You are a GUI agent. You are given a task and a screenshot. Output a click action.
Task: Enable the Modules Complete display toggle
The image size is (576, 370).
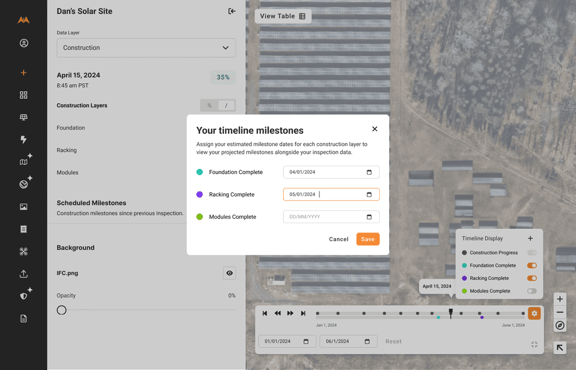532,291
